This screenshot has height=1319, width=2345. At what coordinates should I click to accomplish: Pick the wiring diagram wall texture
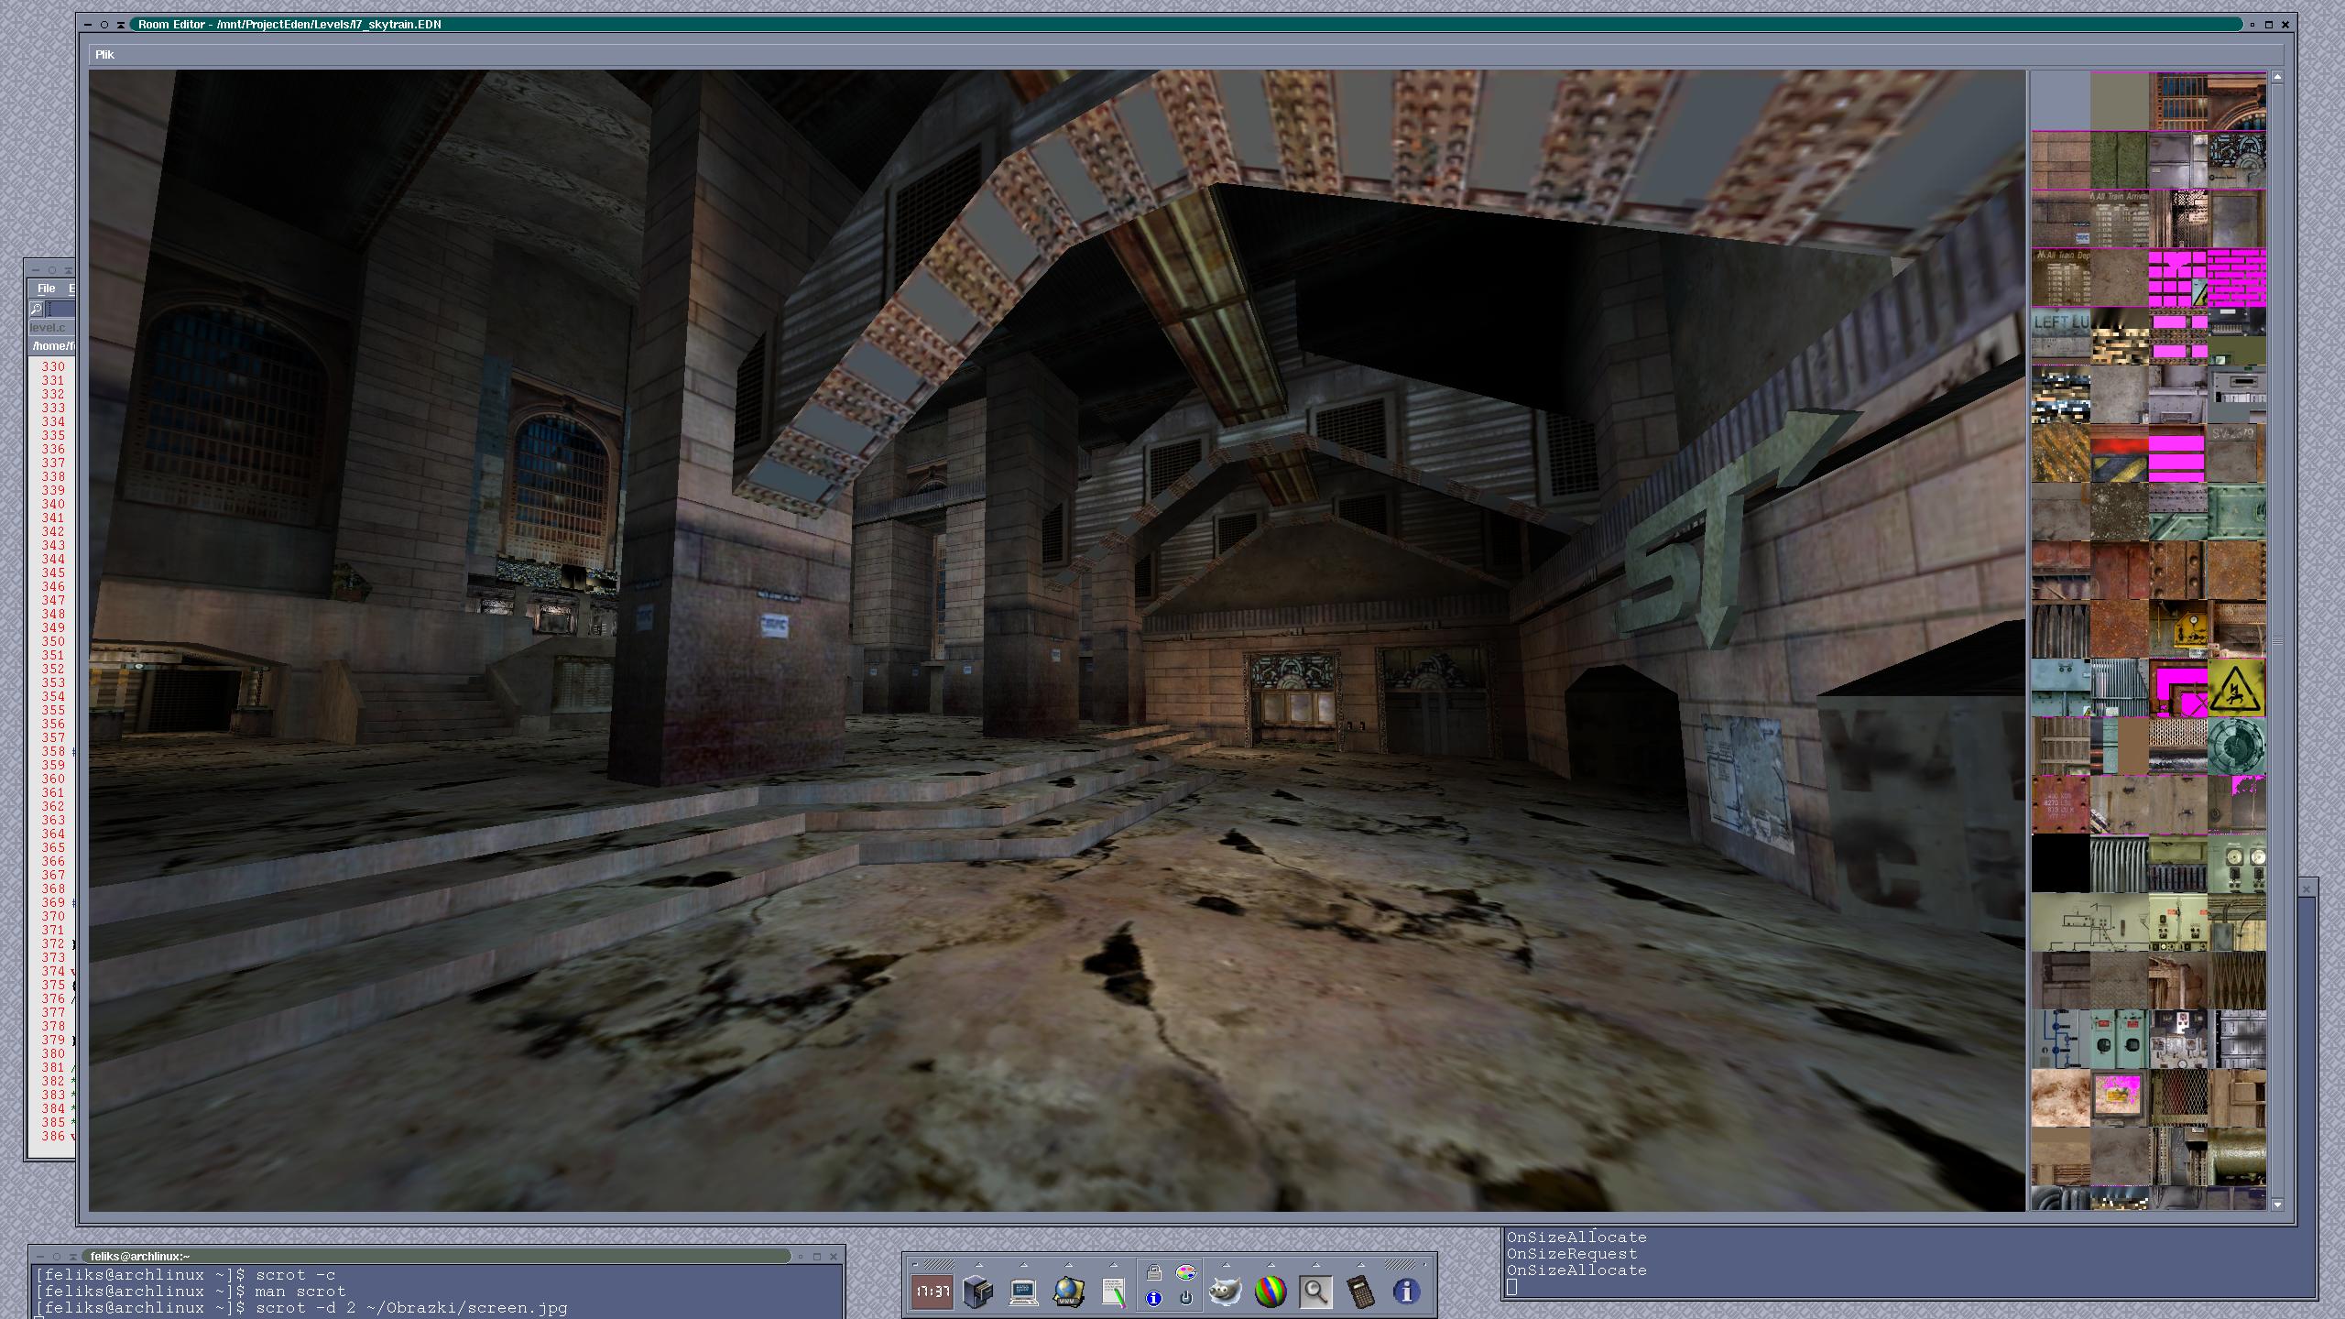2090,922
